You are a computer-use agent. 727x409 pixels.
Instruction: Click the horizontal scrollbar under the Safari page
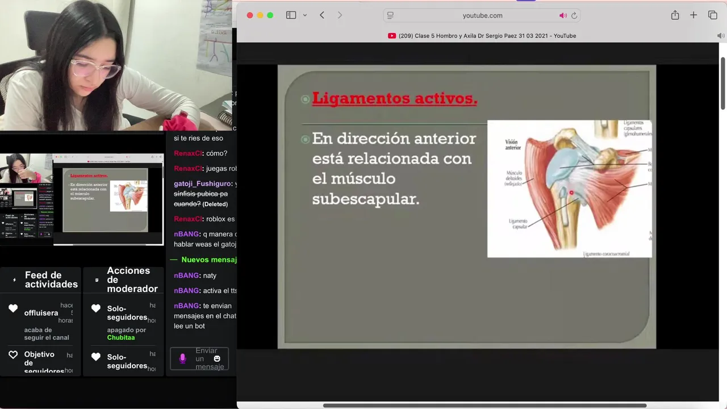484,406
